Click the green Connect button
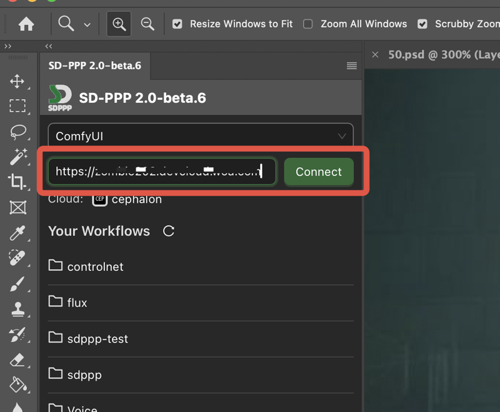Screen dimensions: 500x412 319,172
